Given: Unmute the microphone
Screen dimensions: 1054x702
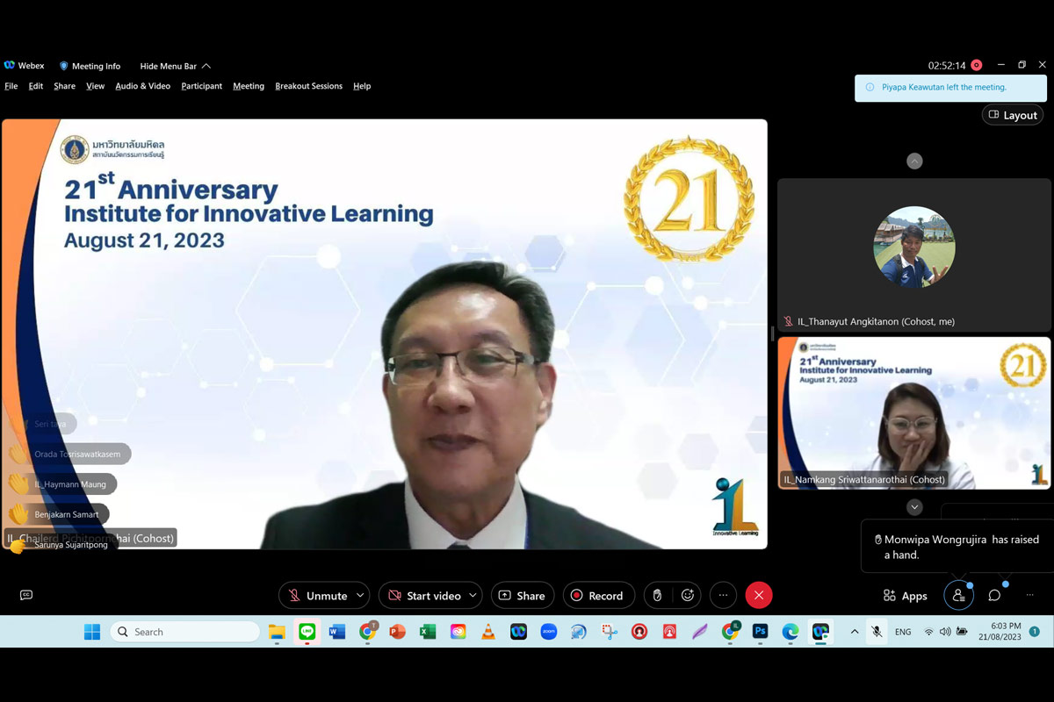Looking at the screenshot, I should [x=317, y=596].
